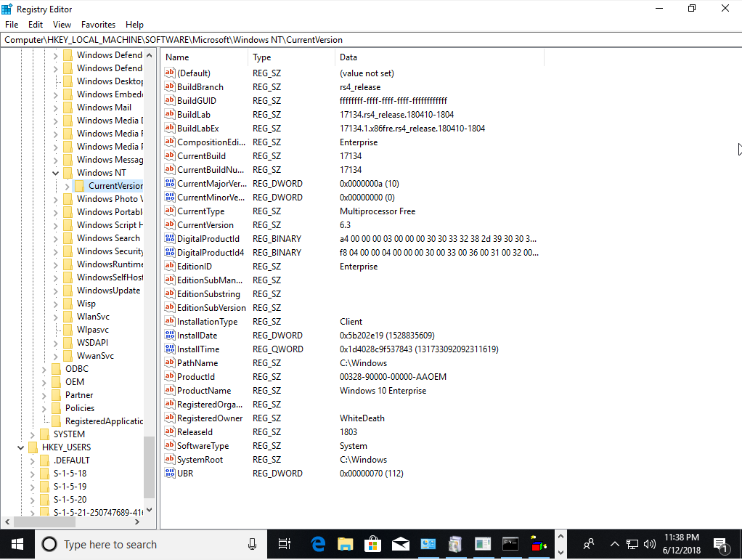The image size is (742, 560).
Task: Click the DWORD icon next to UBR
Action: coord(169,473)
